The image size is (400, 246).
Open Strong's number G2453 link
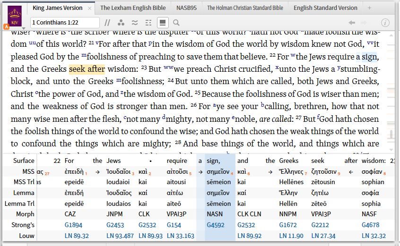click(115, 225)
